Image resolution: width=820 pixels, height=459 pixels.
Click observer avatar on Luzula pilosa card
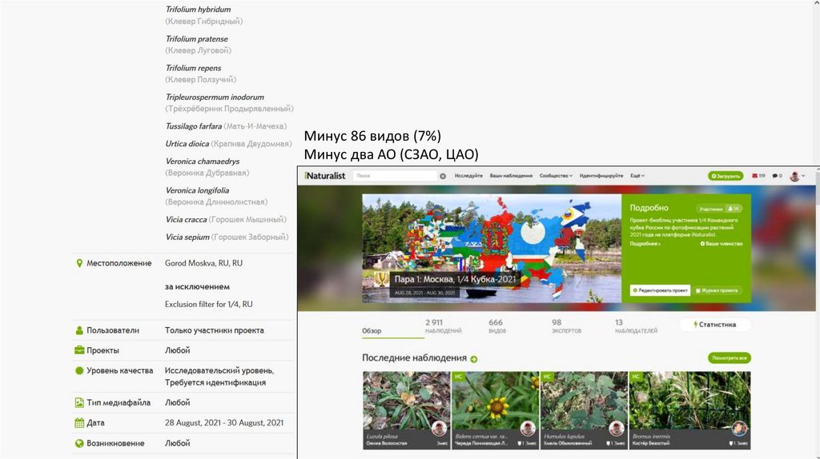point(440,428)
